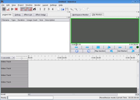Select the Move/Resize cross-arrow tool
The height and width of the screenshot is (100, 140).
(4, 9)
